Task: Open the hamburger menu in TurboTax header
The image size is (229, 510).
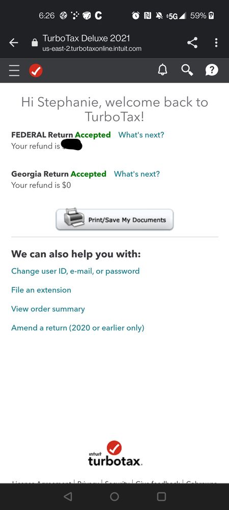Action: coord(14,70)
